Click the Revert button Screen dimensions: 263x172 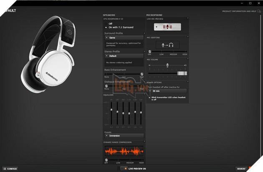pyautogui.click(x=241, y=169)
